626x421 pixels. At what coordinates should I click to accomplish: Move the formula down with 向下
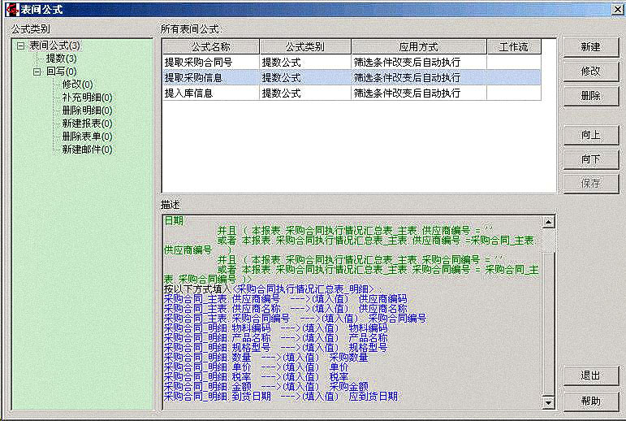[x=590, y=159]
